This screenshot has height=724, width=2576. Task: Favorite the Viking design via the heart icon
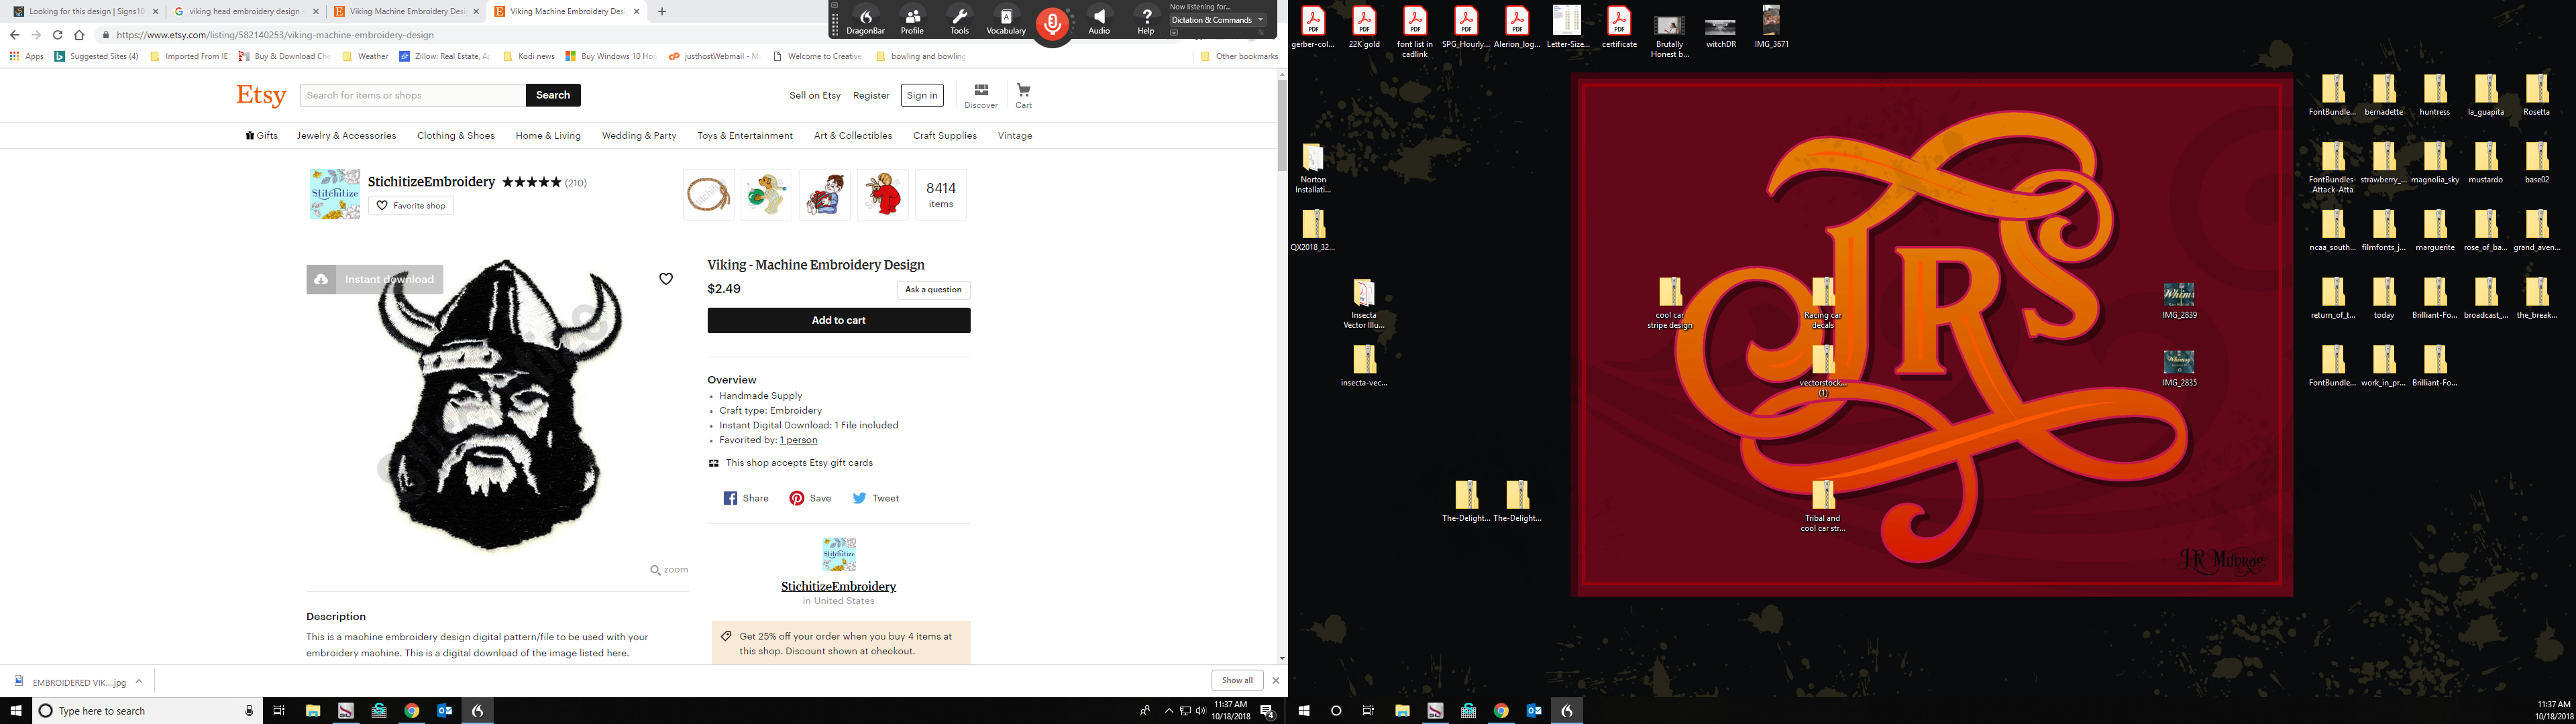666,279
